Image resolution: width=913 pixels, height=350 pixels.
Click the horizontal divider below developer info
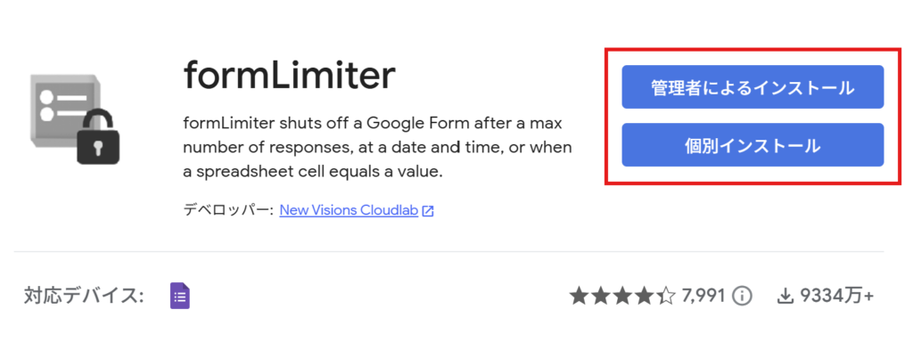[x=449, y=252]
